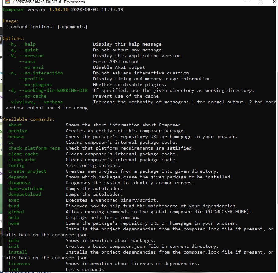Click the version number '1.10.10'
The image size is (278, 273).
click(59, 9)
